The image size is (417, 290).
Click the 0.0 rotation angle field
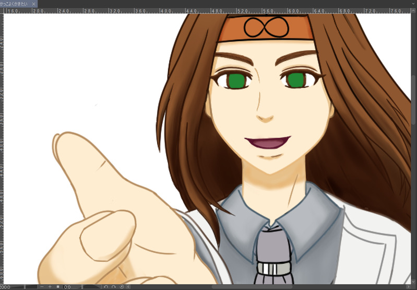[x=68, y=287]
